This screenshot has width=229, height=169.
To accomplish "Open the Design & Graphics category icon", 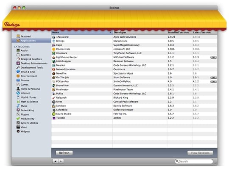I will click(x=18, y=59).
